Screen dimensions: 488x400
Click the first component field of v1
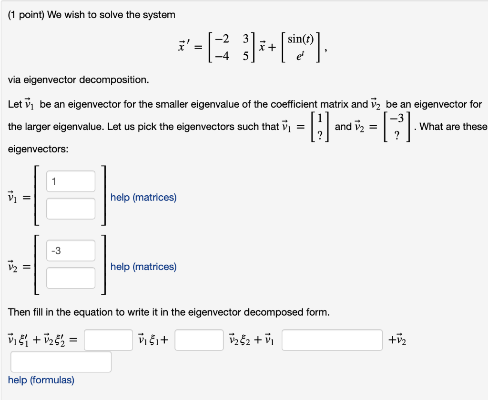70,181
